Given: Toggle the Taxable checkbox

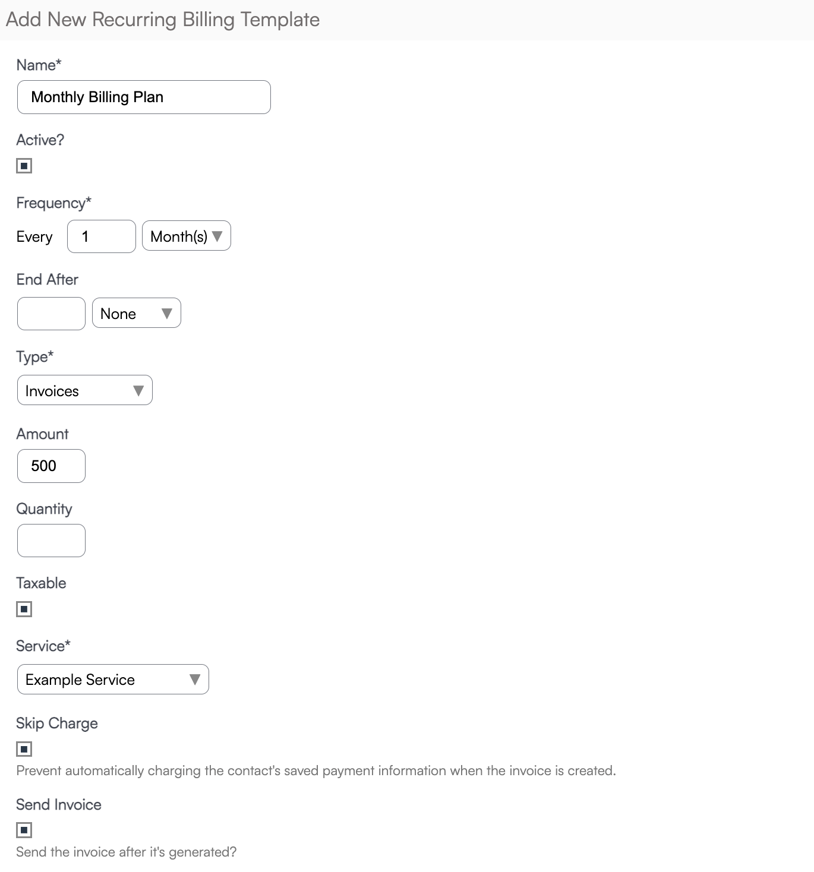Looking at the screenshot, I should tap(24, 609).
